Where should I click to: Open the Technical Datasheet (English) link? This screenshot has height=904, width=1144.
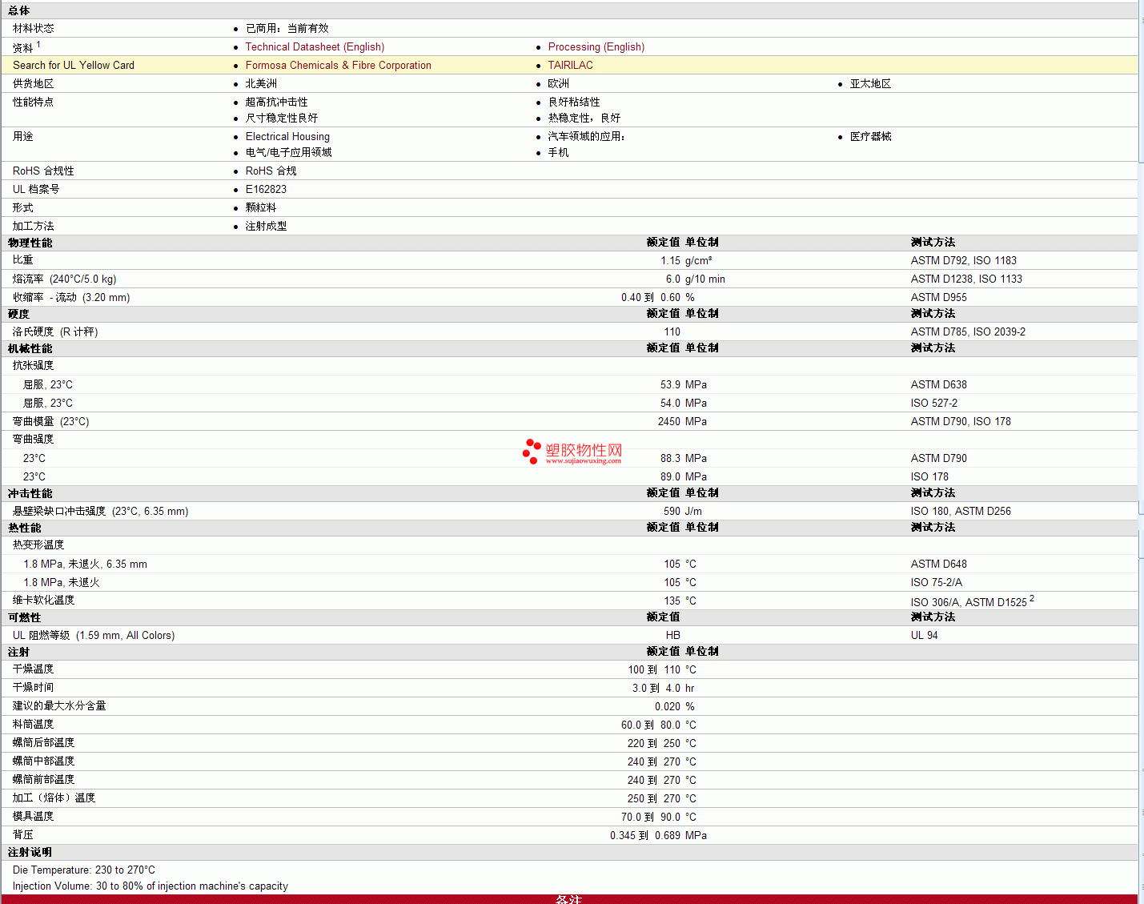[x=315, y=47]
